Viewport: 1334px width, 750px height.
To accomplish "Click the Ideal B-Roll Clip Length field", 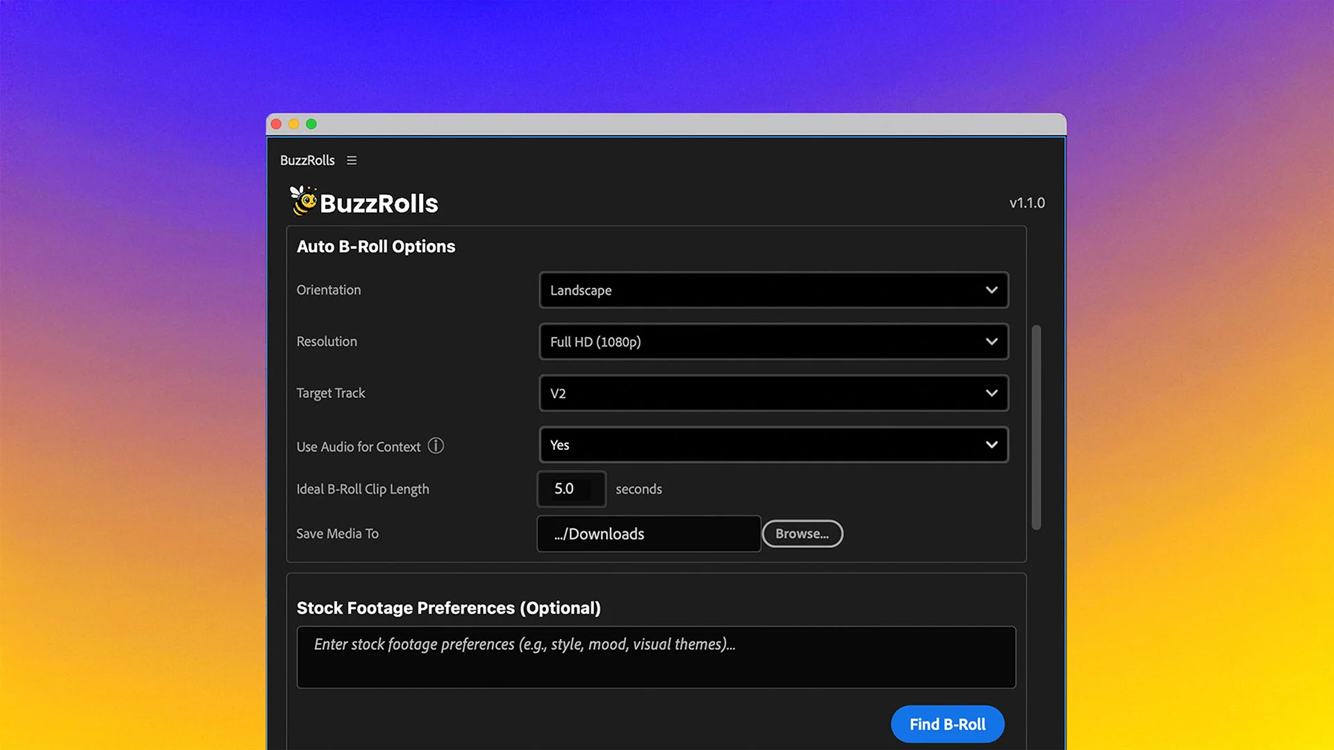I will point(571,489).
